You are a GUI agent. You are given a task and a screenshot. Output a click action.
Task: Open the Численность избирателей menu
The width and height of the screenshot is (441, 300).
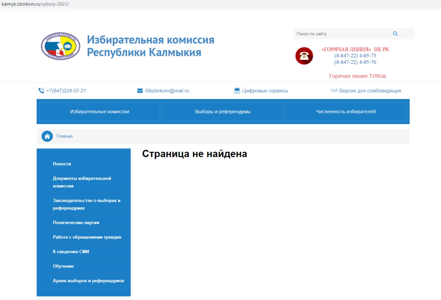point(346,111)
